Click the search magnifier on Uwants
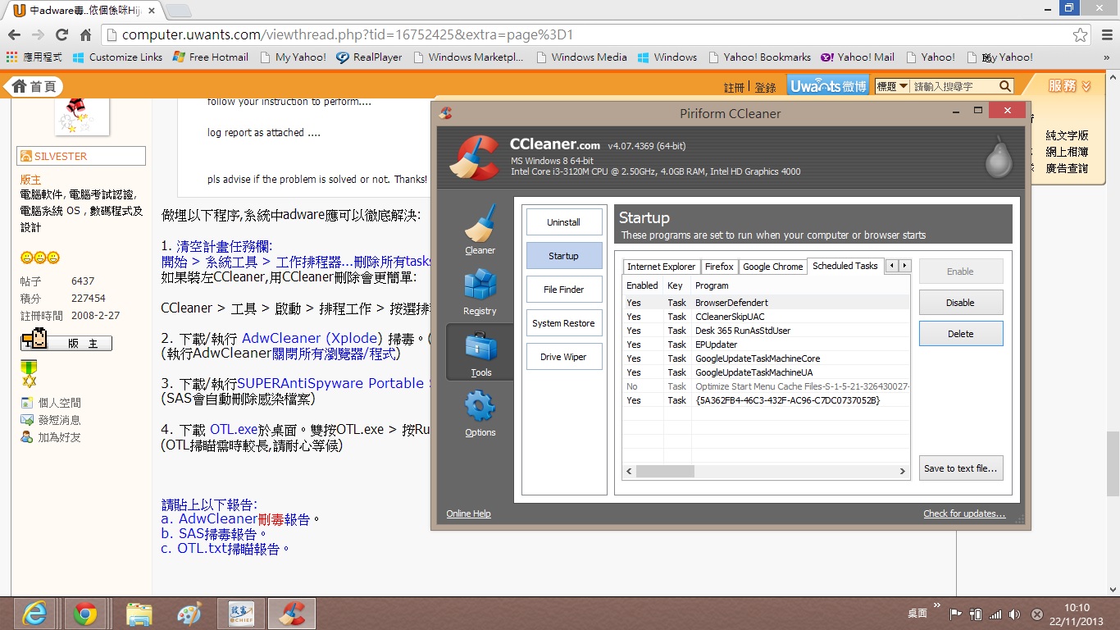This screenshot has width=1120, height=630. [x=1005, y=86]
